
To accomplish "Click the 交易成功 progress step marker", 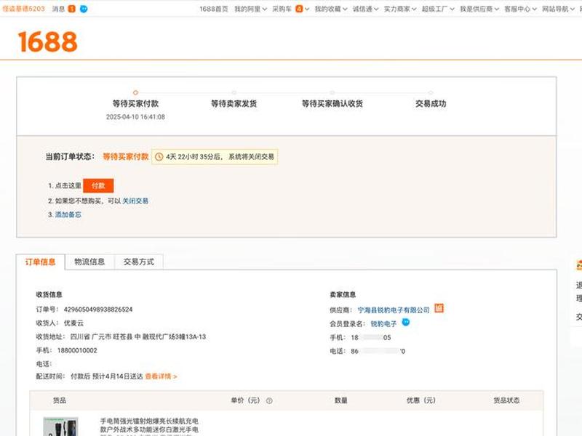I will (x=431, y=92).
